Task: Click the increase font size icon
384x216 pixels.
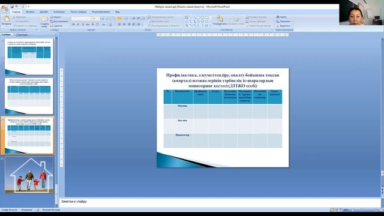Action: pyautogui.click(x=103, y=19)
